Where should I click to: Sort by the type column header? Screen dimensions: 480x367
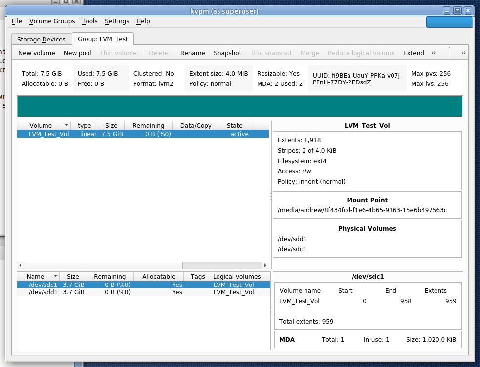point(84,125)
